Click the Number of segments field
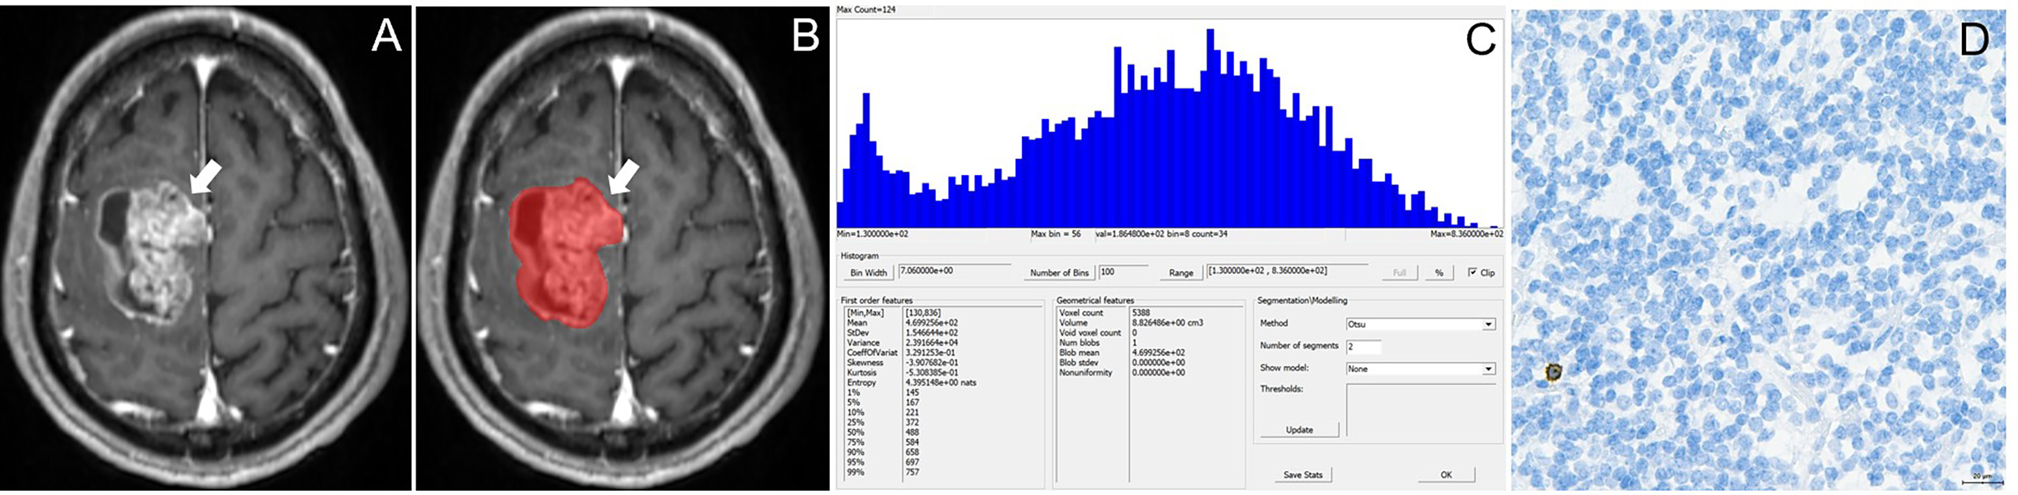Viewport: 2018px width, 495px height. pos(1364,346)
